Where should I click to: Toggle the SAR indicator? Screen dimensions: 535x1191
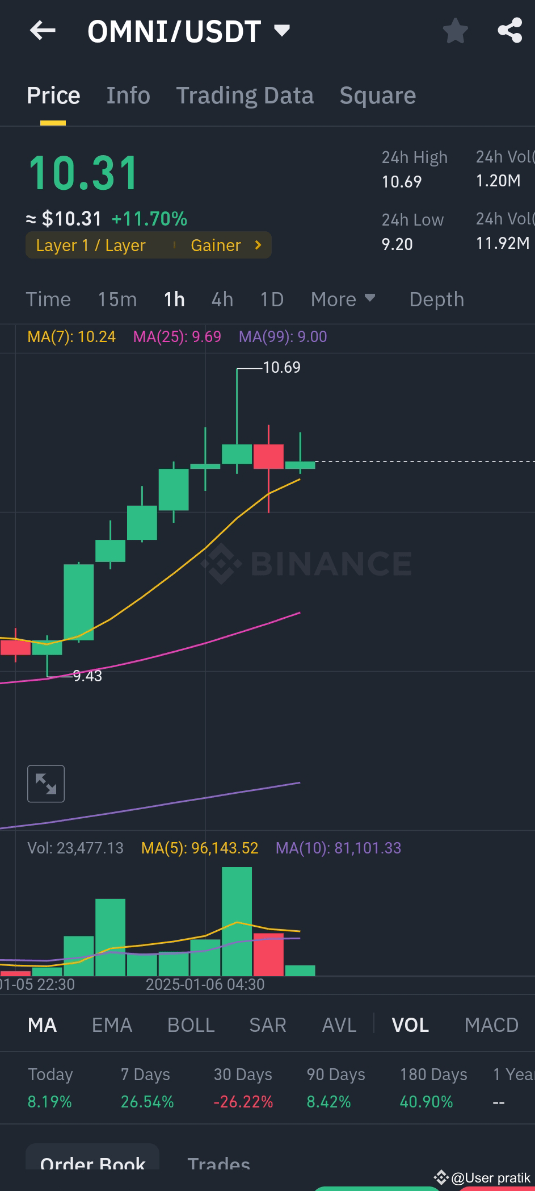click(268, 1025)
